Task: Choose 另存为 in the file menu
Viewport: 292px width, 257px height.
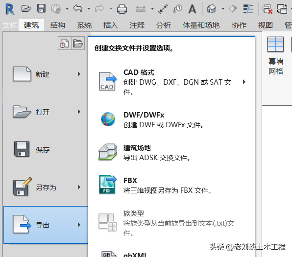Action: click(x=46, y=187)
